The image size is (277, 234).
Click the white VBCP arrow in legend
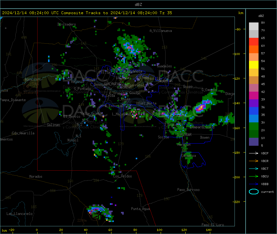click(254, 153)
